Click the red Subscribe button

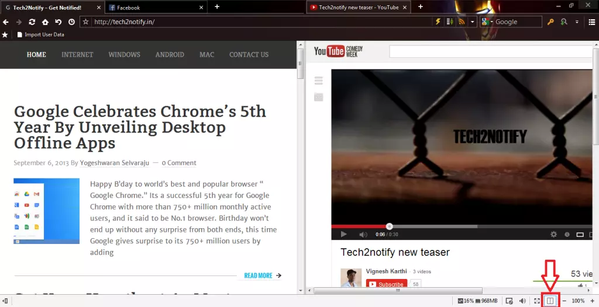[387, 284]
